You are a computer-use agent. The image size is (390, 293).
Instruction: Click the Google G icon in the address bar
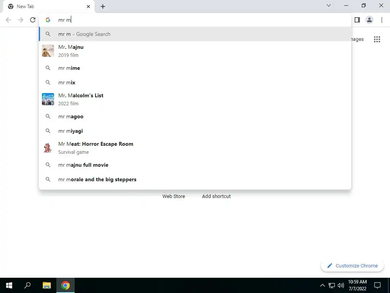tap(48, 20)
